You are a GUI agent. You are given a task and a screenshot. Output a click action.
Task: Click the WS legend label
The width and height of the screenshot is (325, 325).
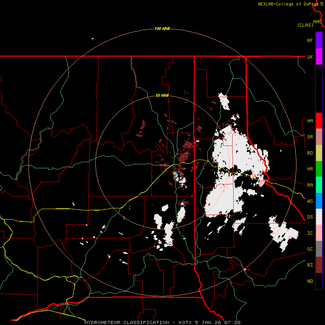click(x=310, y=201)
